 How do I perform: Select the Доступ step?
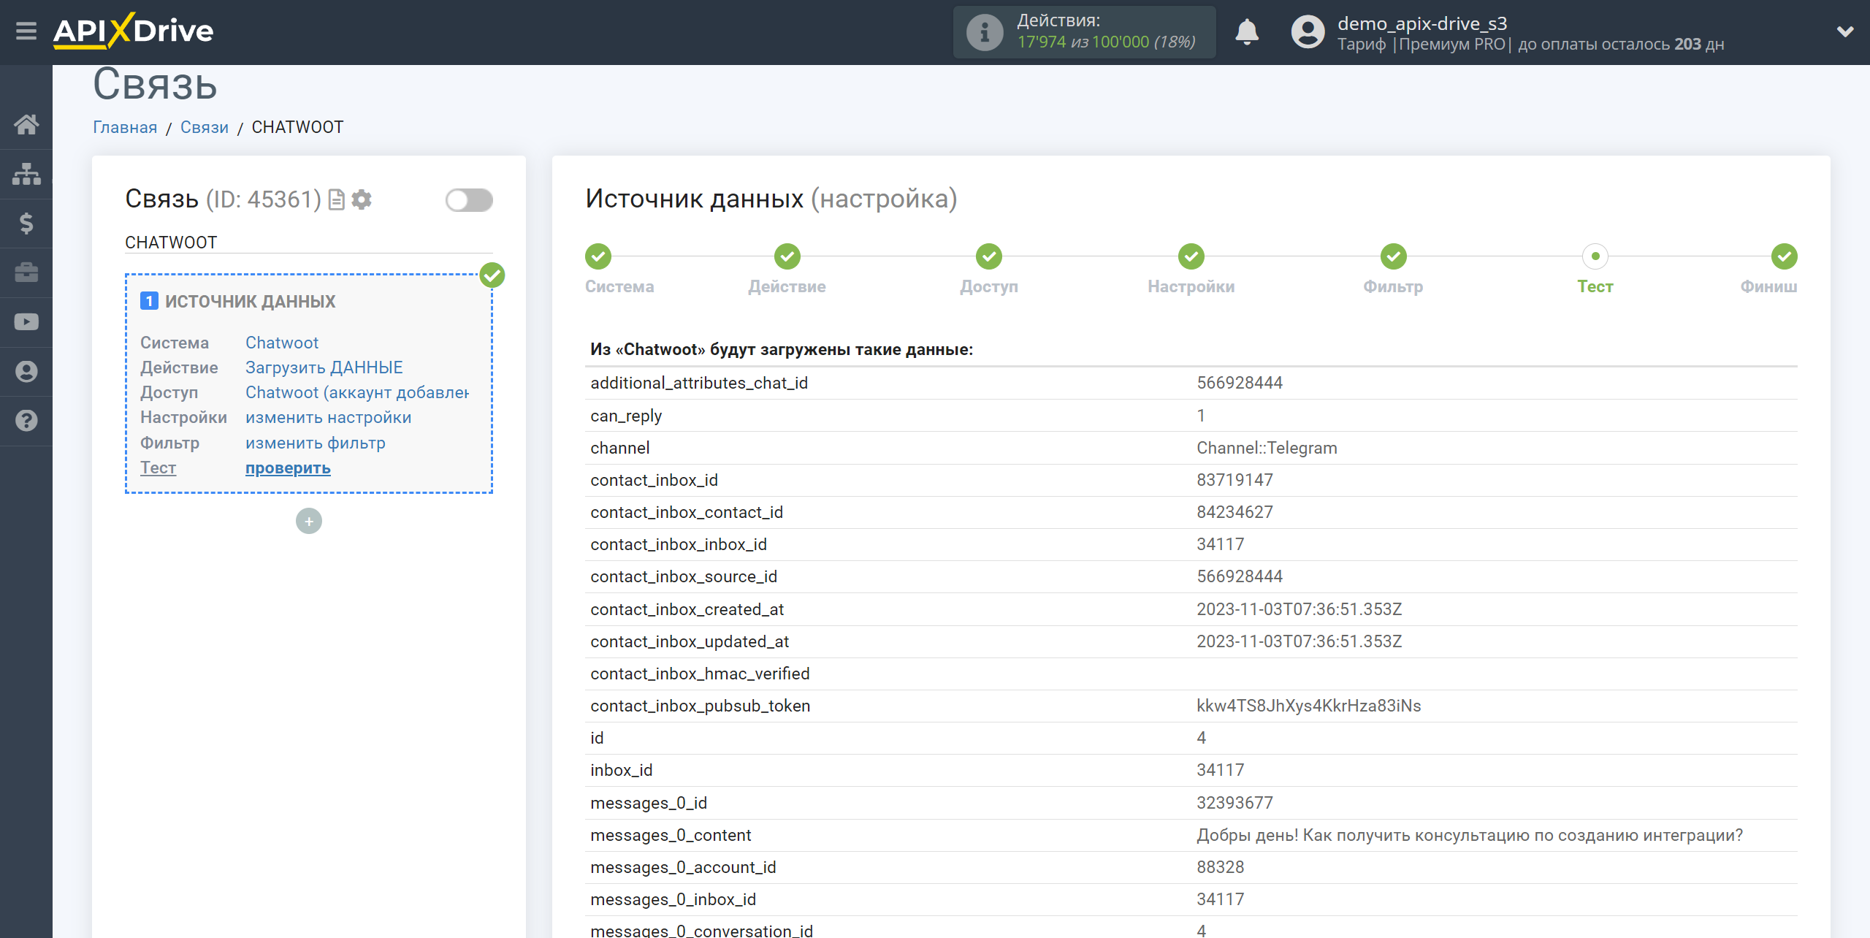[989, 269]
